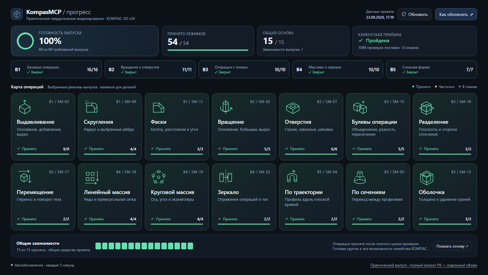Image resolution: width=488 pixels, height=275 pixels.
Task: Click the Выдавливание extrude icon
Action: [x=25, y=107]
